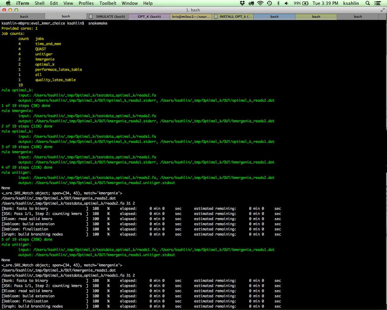387x310 pixels.
Task: Zoom the iTerm window with green button
Action: 16,10
